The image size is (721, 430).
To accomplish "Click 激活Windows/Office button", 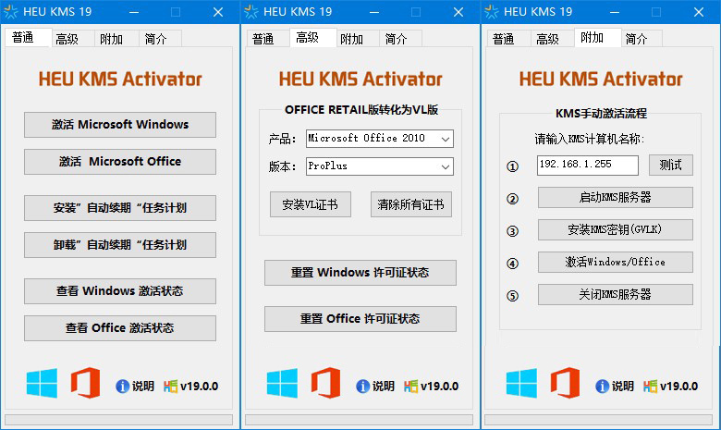I will pos(616,262).
